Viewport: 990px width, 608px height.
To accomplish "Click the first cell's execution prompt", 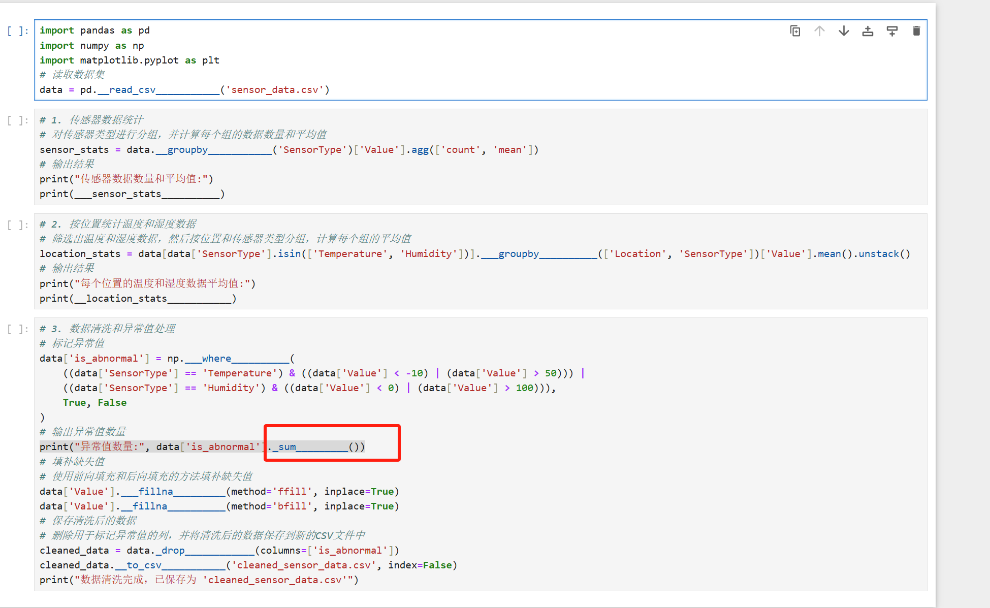I will coord(18,31).
